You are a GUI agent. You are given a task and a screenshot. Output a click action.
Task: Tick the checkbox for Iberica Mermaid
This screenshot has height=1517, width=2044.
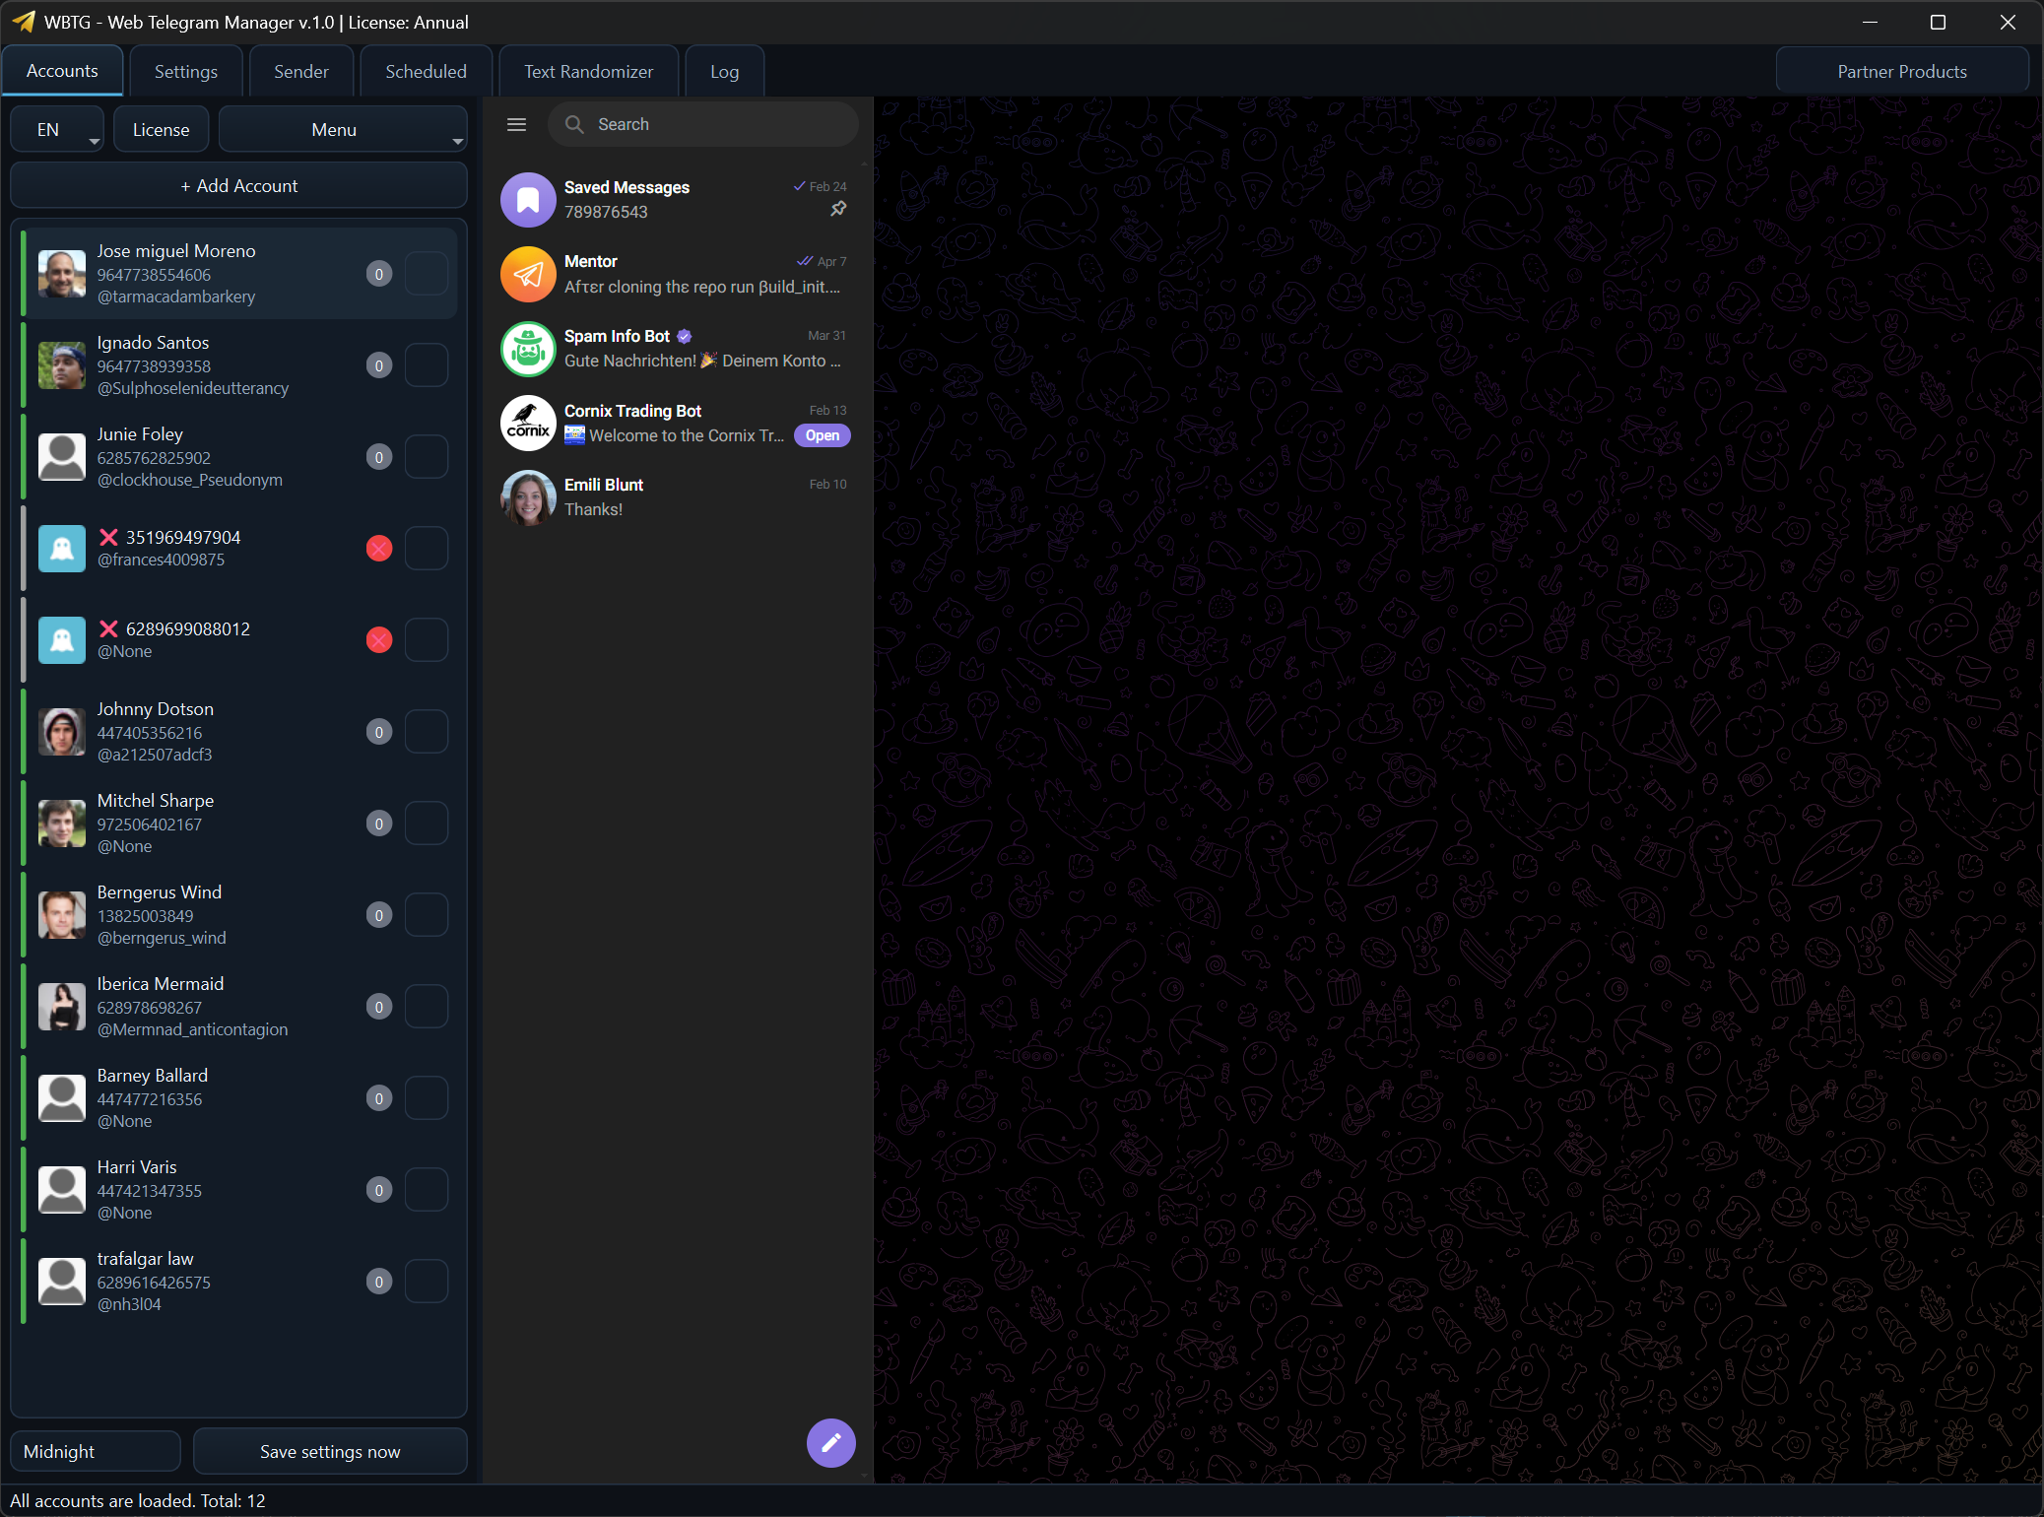tap(427, 1007)
